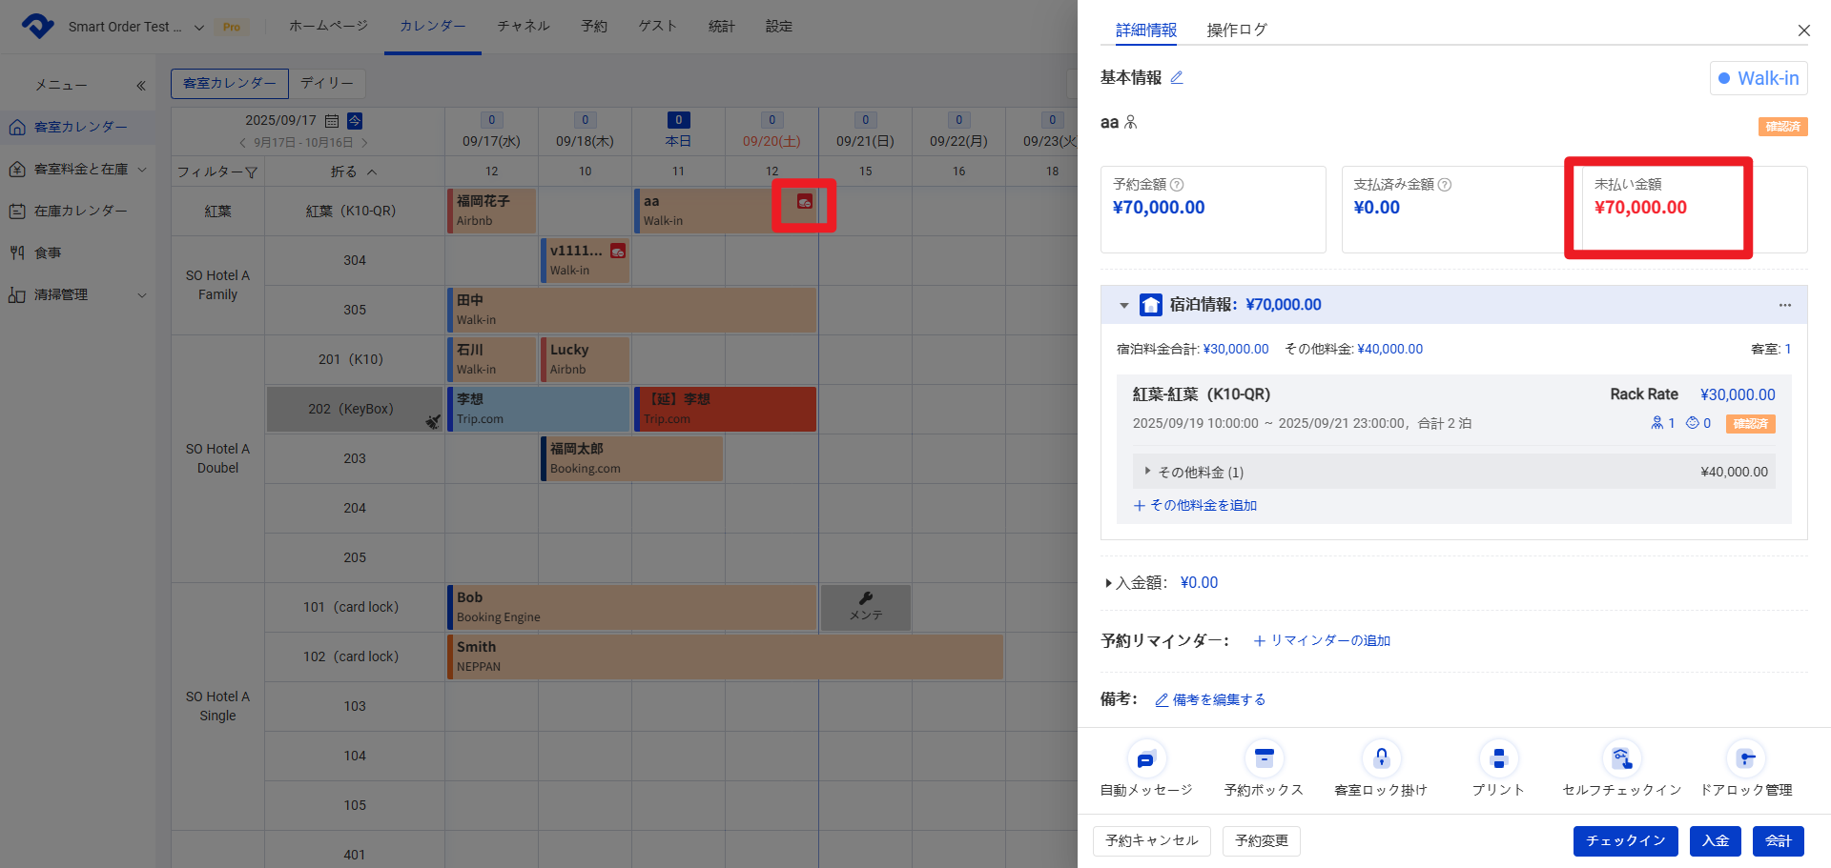Open the ドアロック管理 icon
The height and width of the screenshot is (868, 1831).
pyautogui.click(x=1746, y=759)
